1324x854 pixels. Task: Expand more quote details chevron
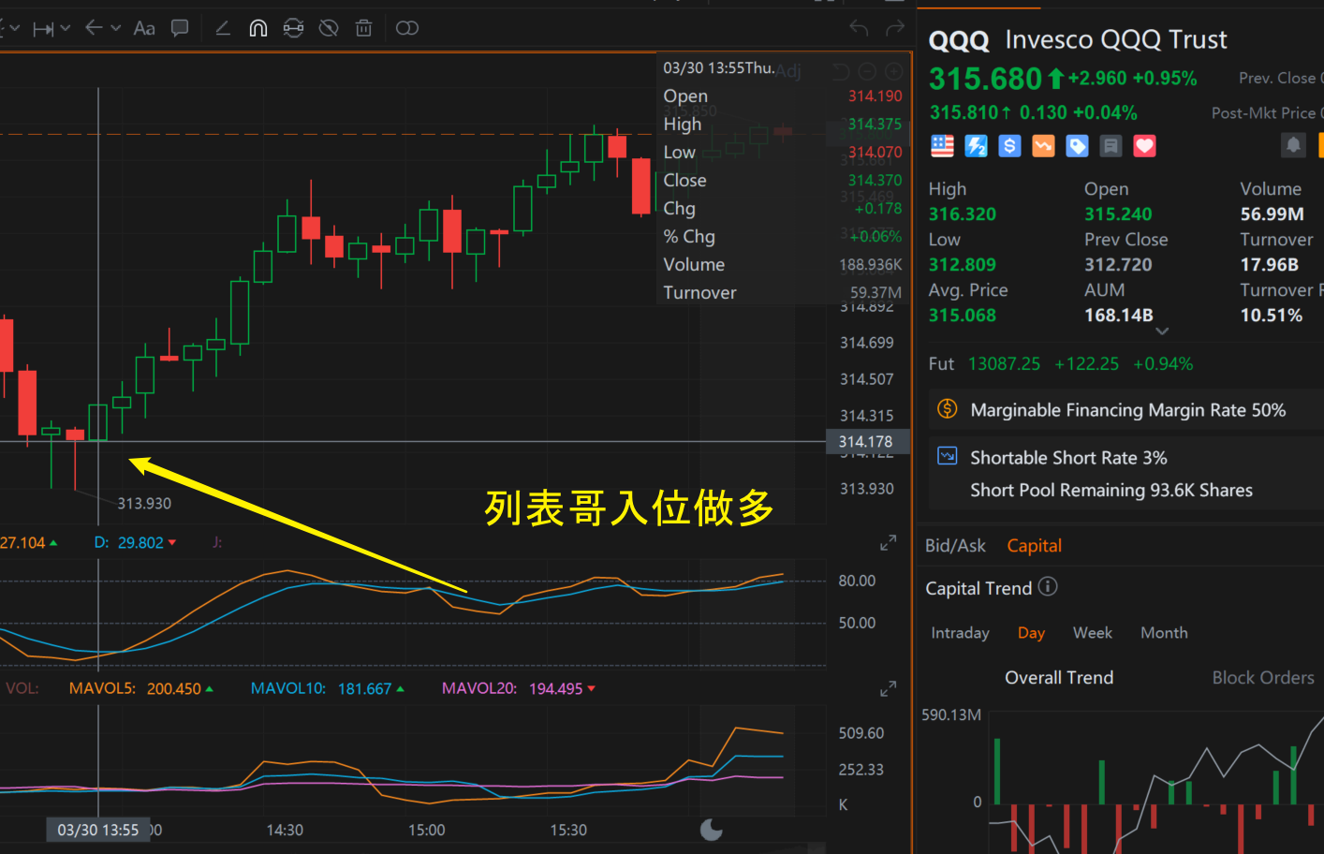[x=1162, y=331]
